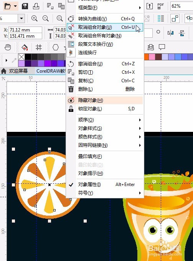
Task: Choose 撤消组合(U) menu entry
Action: (x=105, y=64)
